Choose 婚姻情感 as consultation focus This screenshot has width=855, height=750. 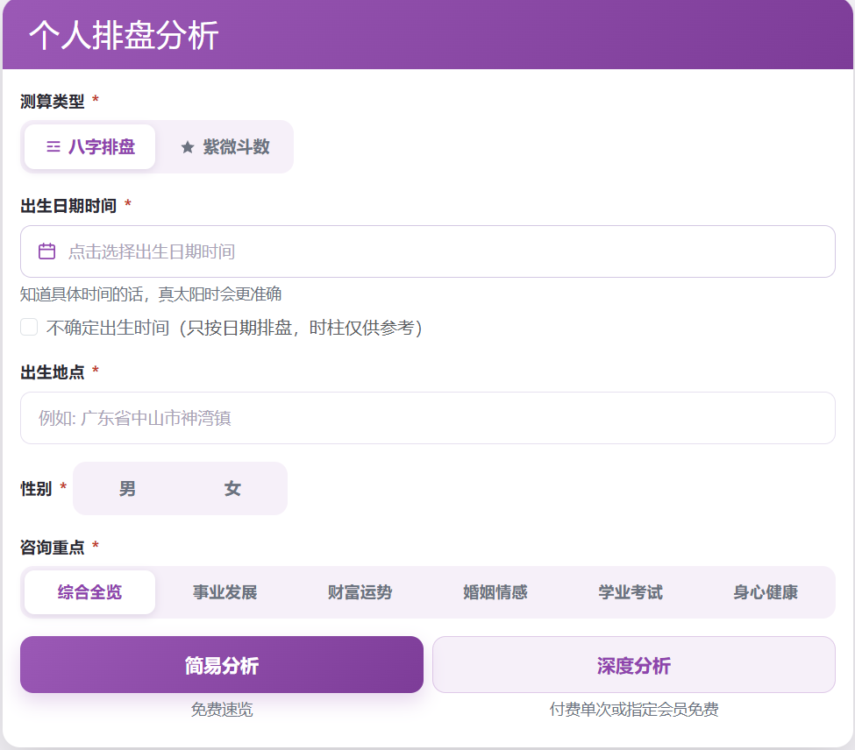[495, 592]
